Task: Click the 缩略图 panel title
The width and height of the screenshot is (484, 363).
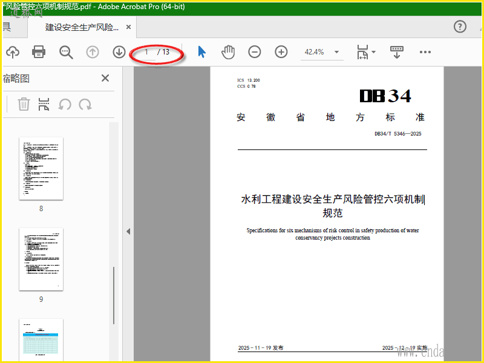Action: pyautogui.click(x=16, y=79)
